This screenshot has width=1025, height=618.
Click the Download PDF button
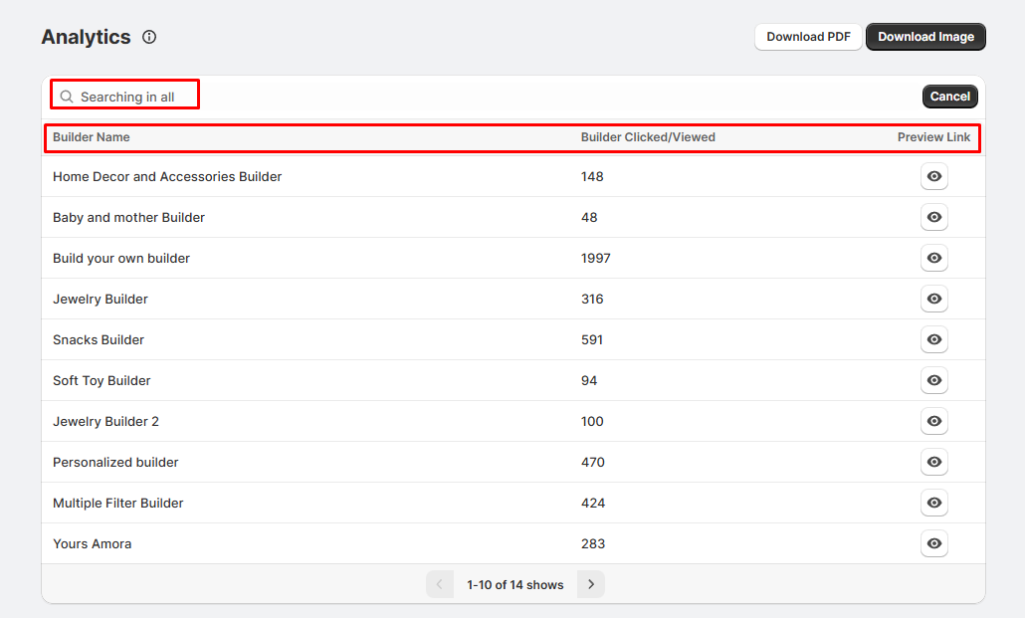(808, 37)
